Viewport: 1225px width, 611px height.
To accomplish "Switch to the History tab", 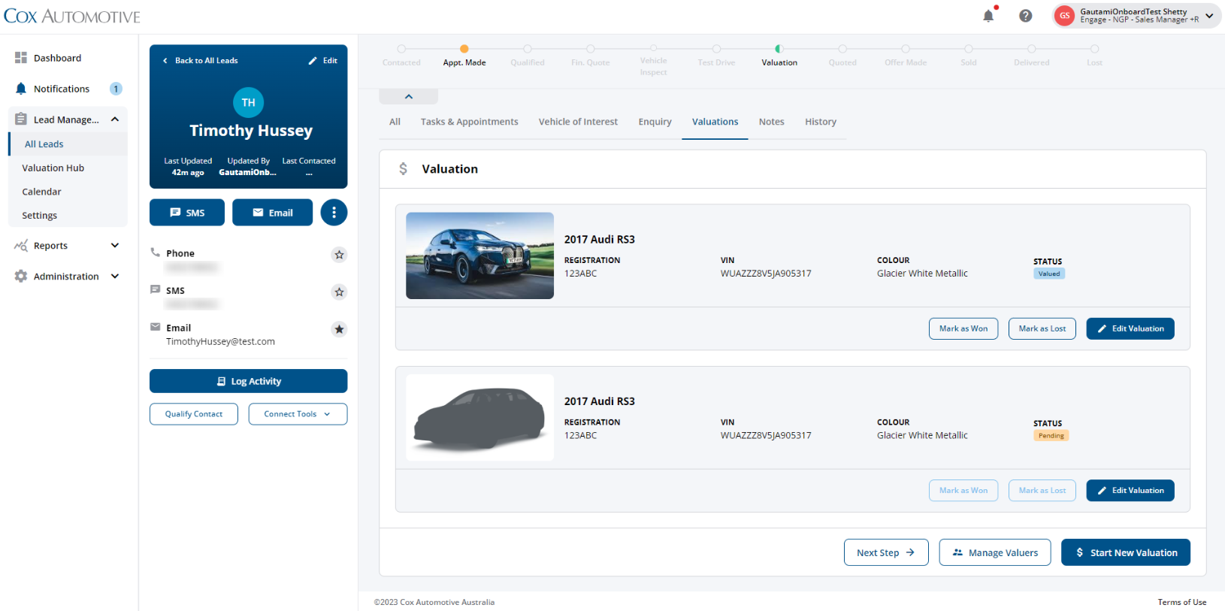I will (x=821, y=122).
